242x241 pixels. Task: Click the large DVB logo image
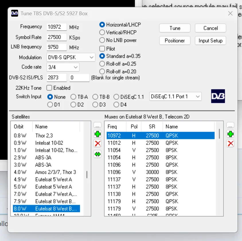pyautogui.click(x=218, y=96)
